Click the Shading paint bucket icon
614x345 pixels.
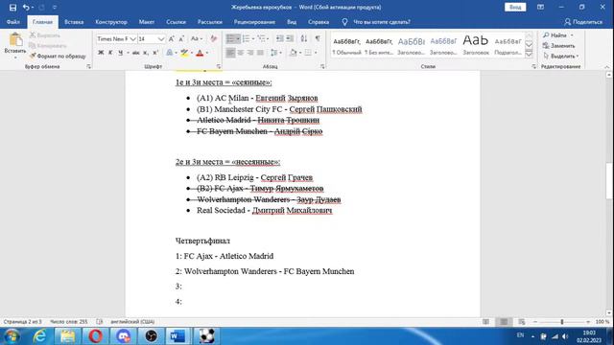[293, 53]
